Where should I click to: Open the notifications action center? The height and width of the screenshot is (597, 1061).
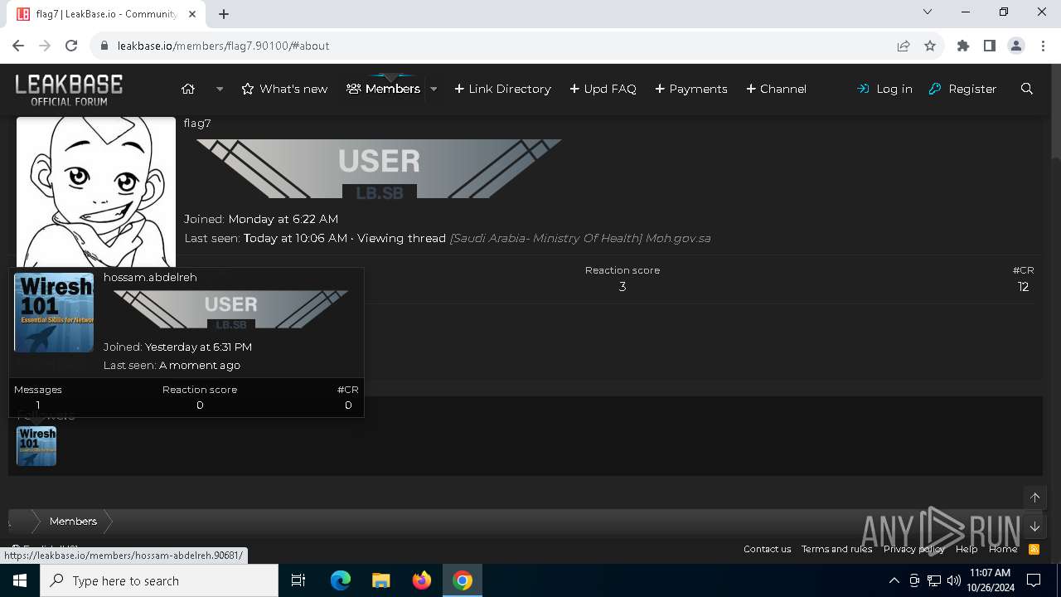pos(1034,580)
